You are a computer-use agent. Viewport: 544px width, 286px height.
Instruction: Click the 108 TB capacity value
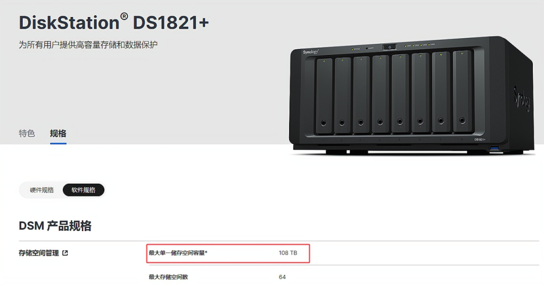(288, 253)
